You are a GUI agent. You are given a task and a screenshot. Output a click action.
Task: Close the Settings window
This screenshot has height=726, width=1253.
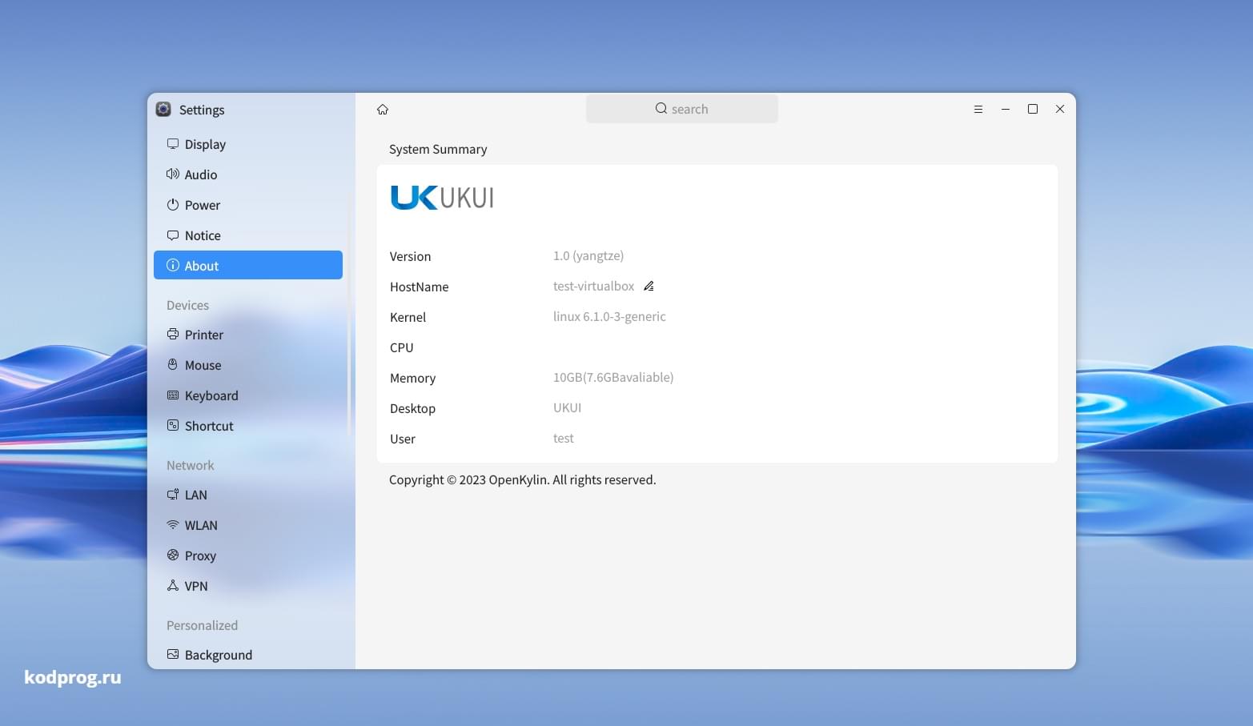(1059, 110)
